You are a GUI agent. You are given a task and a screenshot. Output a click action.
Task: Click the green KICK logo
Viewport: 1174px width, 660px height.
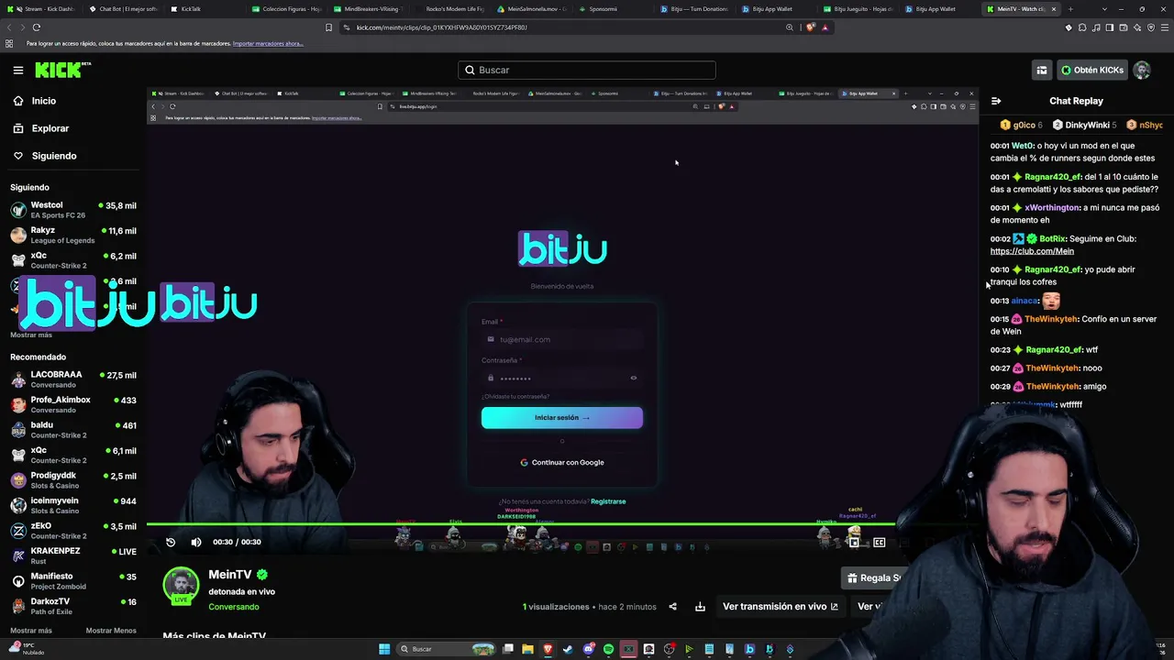(62, 70)
